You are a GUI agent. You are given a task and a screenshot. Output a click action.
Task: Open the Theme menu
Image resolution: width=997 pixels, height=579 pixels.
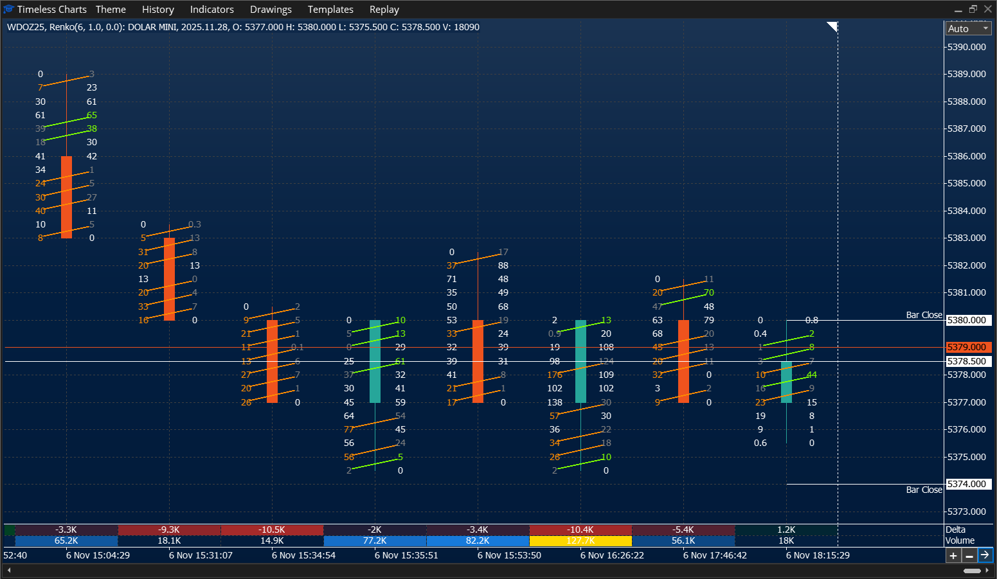pos(111,9)
